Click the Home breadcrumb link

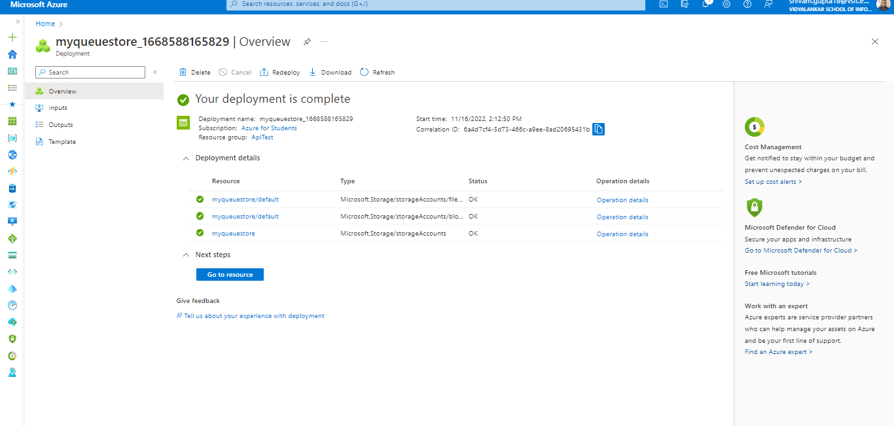tap(45, 24)
